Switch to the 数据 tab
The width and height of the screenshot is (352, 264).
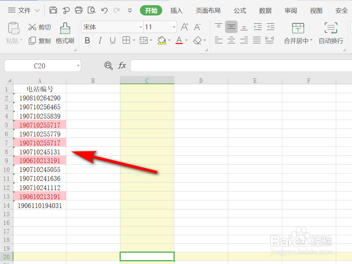(265, 11)
